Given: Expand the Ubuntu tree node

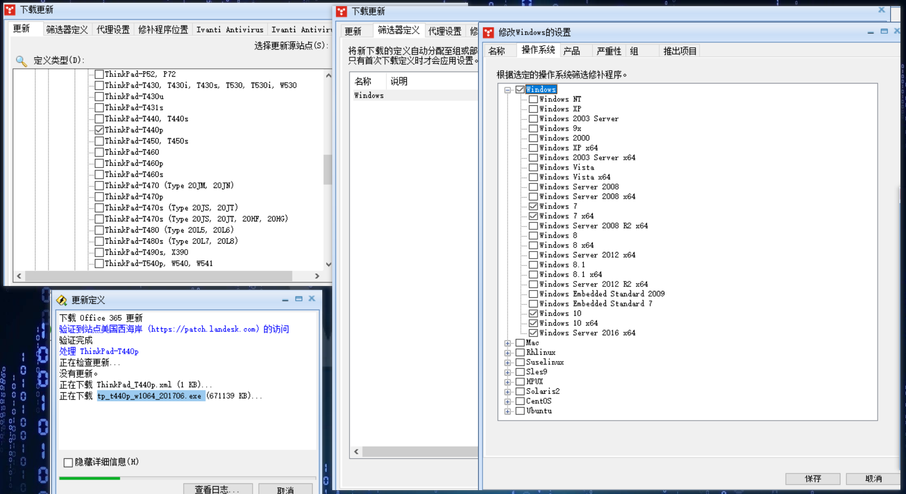Looking at the screenshot, I should 508,411.
